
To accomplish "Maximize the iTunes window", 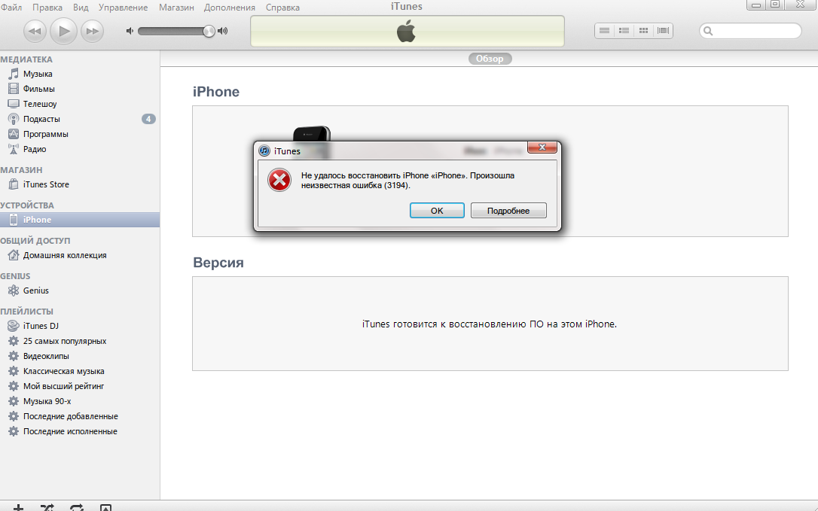I will pyautogui.click(x=776, y=5).
